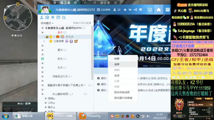This screenshot has height=120, width=214.
Task: Click the crown badge beside 爱老婆
Action: [58, 37]
